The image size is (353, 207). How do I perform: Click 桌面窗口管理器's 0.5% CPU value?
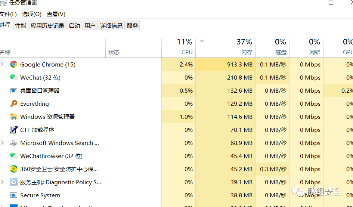pyautogui.click(x=186, y=90)
